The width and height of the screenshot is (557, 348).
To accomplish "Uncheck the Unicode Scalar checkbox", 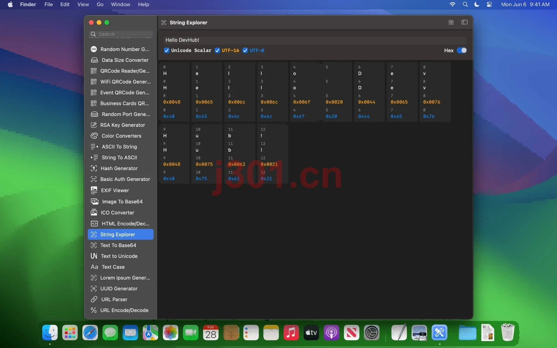I will pyautogui.click(x=167, y=50).
